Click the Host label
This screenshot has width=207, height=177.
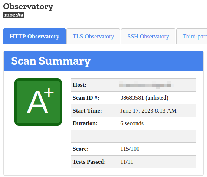pos(79,85)
